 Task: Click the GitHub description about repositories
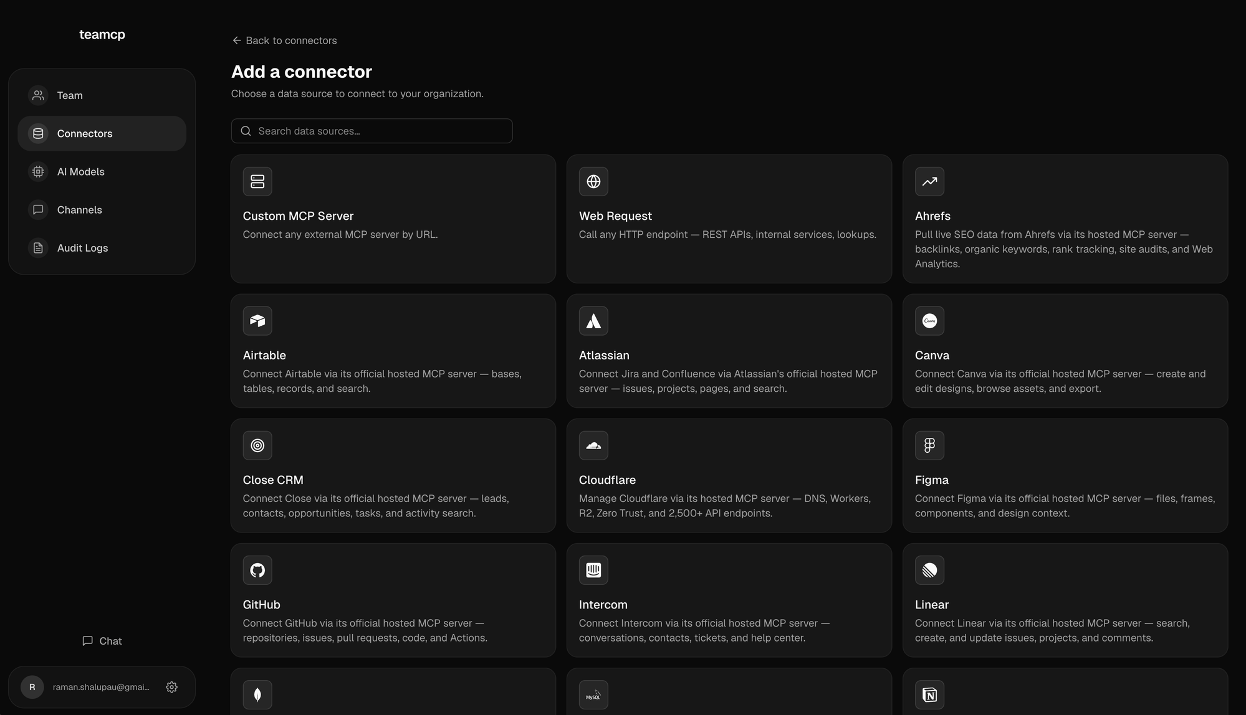coord(365,630)
